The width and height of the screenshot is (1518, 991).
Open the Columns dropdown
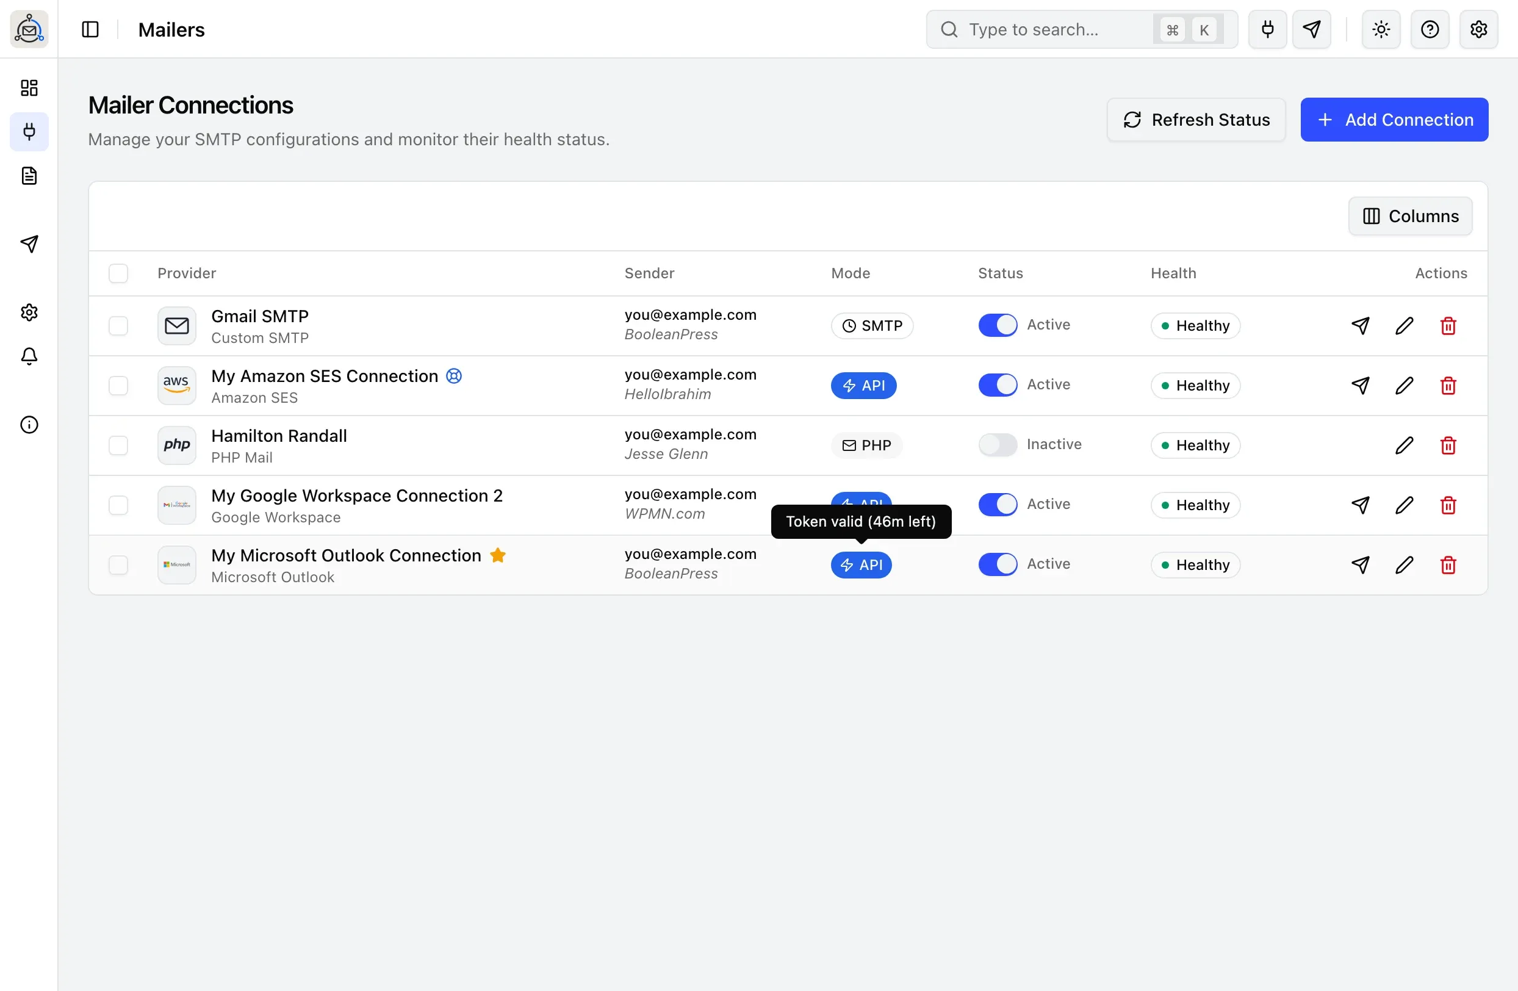tap(1409, 216)
